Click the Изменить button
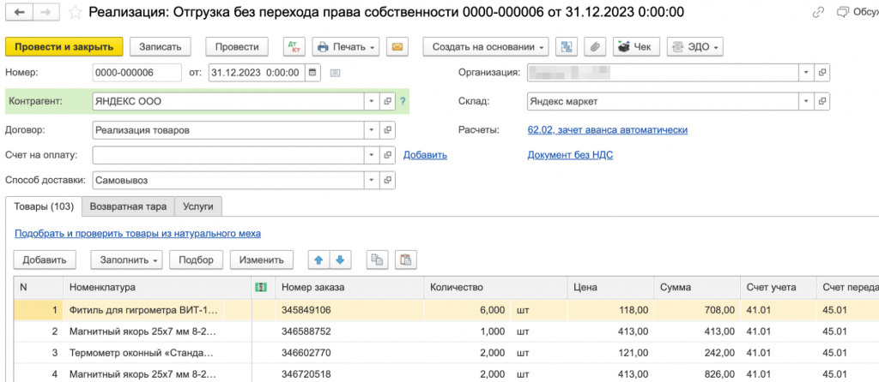Viewport: 879px width, 382px height. pyautogui.click(x=261, y=260)
